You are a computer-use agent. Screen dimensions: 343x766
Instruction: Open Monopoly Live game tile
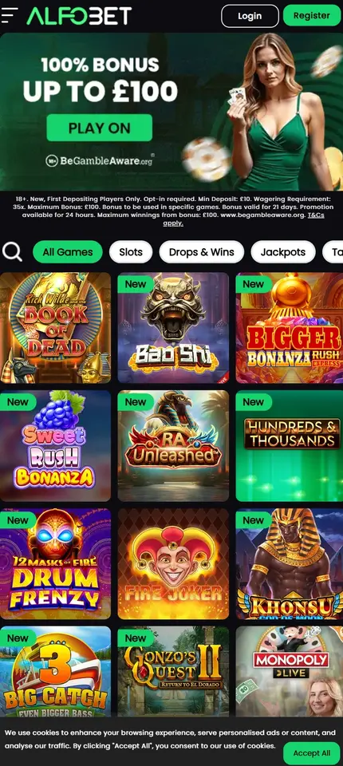coord(290,672)
